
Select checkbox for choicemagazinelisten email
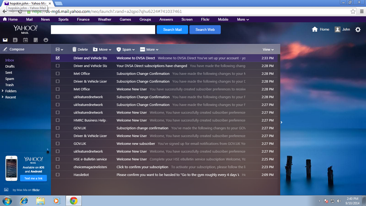pos(58,167)
